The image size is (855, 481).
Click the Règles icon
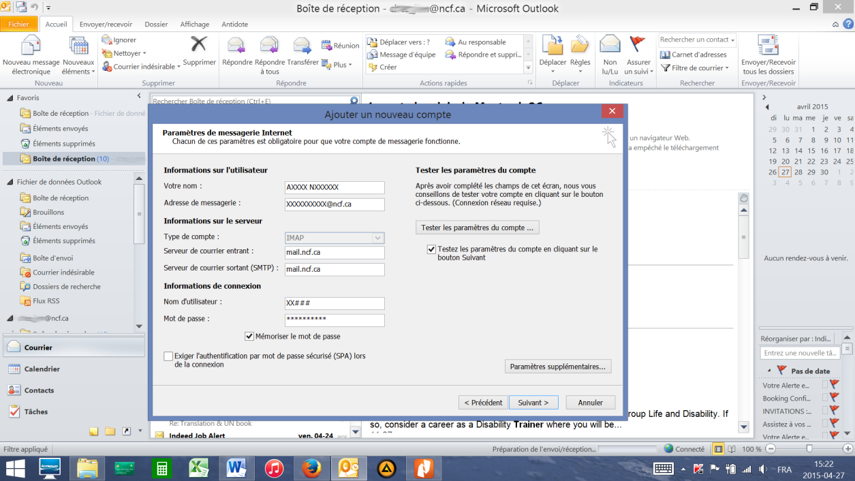[580, 45]
